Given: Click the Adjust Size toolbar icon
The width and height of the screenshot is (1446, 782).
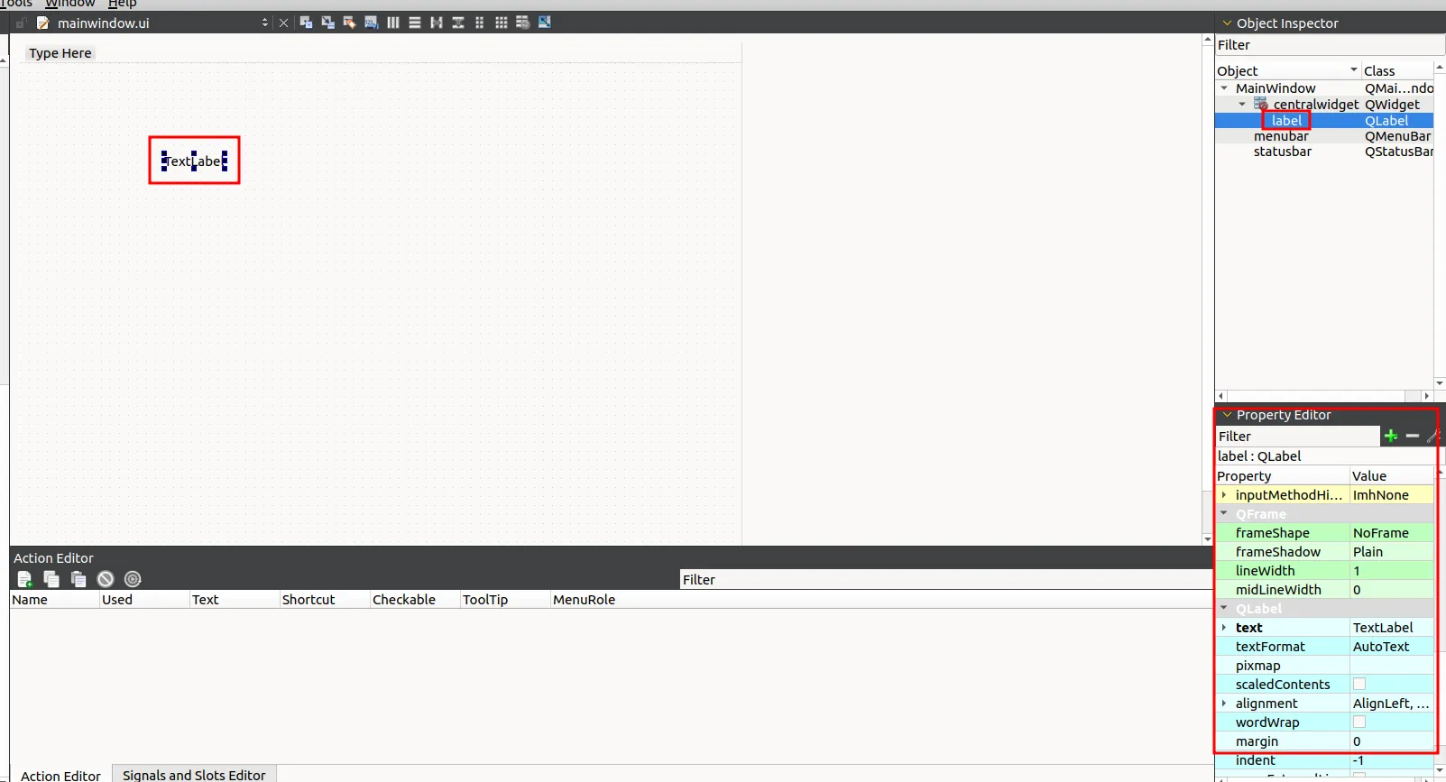Looking at the screenshot, I should (545, 23).
